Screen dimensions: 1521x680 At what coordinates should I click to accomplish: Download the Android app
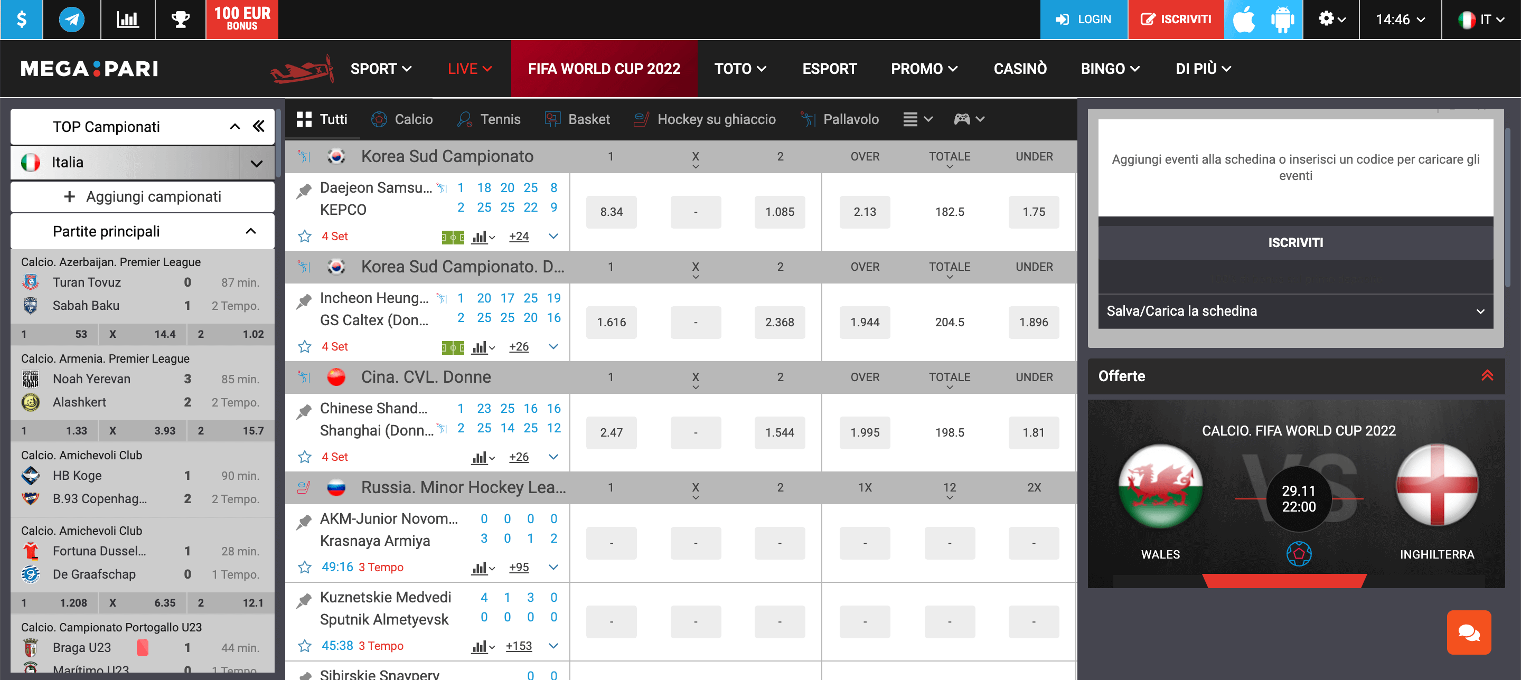point(1282,20)
